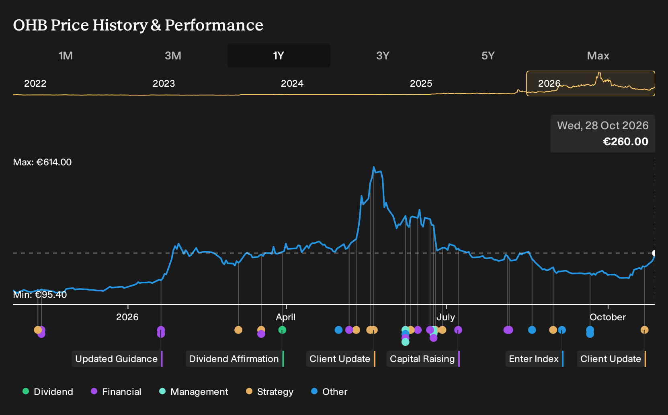The height and width of the screenshot is (415, 668).
Task: Toggle the Financial legend filter
Action: [116, 392]
